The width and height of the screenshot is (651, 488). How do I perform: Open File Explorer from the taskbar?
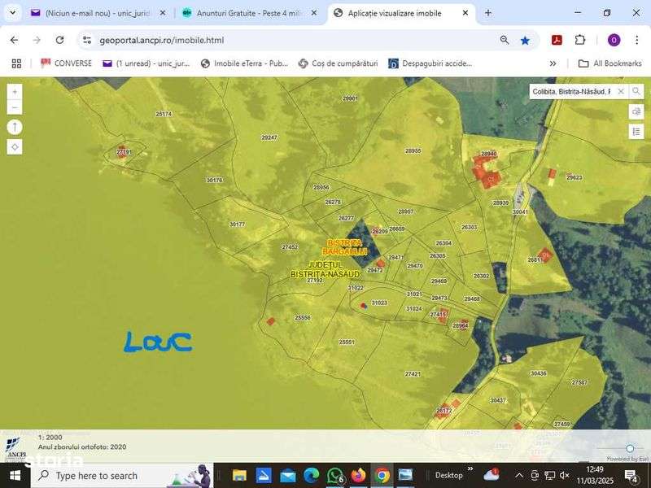pyautogui.click(x=239, y=476)
